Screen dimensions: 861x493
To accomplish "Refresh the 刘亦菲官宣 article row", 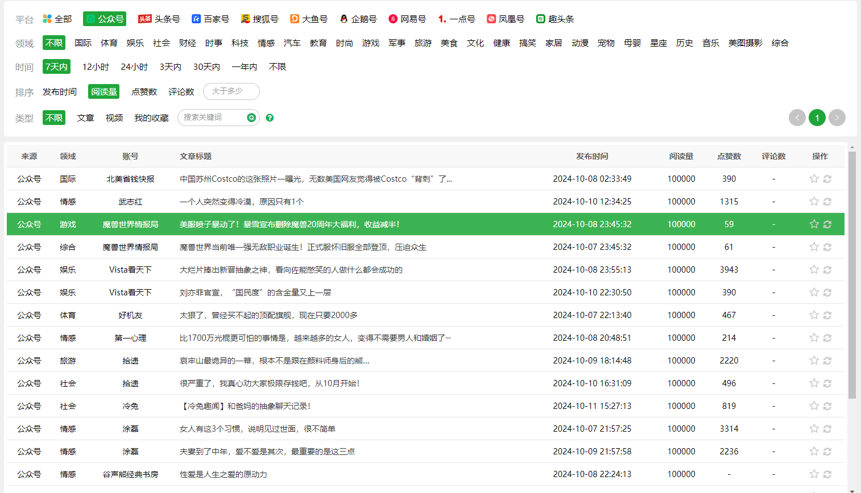I will point(827,293).
